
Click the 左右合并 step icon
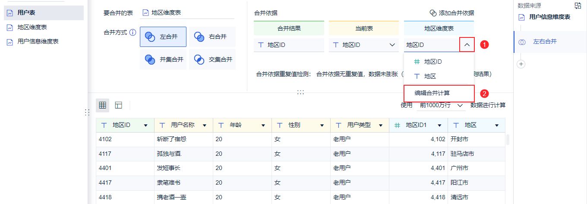[x=522, y=42]
